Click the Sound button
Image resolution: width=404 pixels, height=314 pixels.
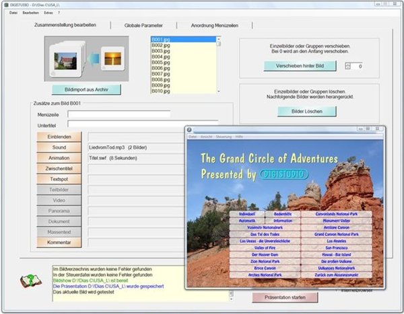pyautogui.click(x=59, y=147)
